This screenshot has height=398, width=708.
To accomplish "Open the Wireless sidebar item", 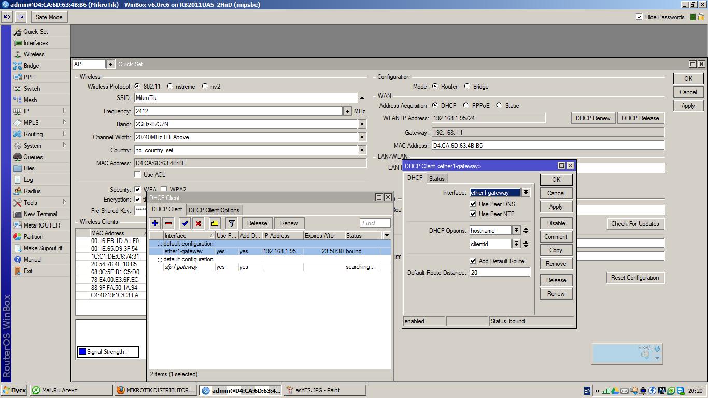I will (x=34, y=54).
